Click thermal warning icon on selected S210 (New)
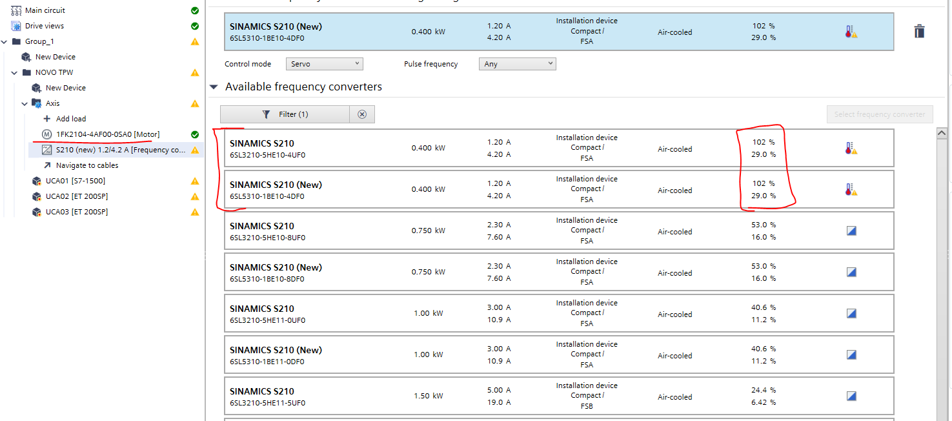 [x=851, y=32]
